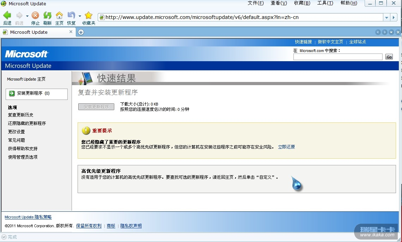Image resolution: width=402 pixels, height=242 pixels.
Task: Open Microsoft Update 主页 in sidebar
Action: 26,79
